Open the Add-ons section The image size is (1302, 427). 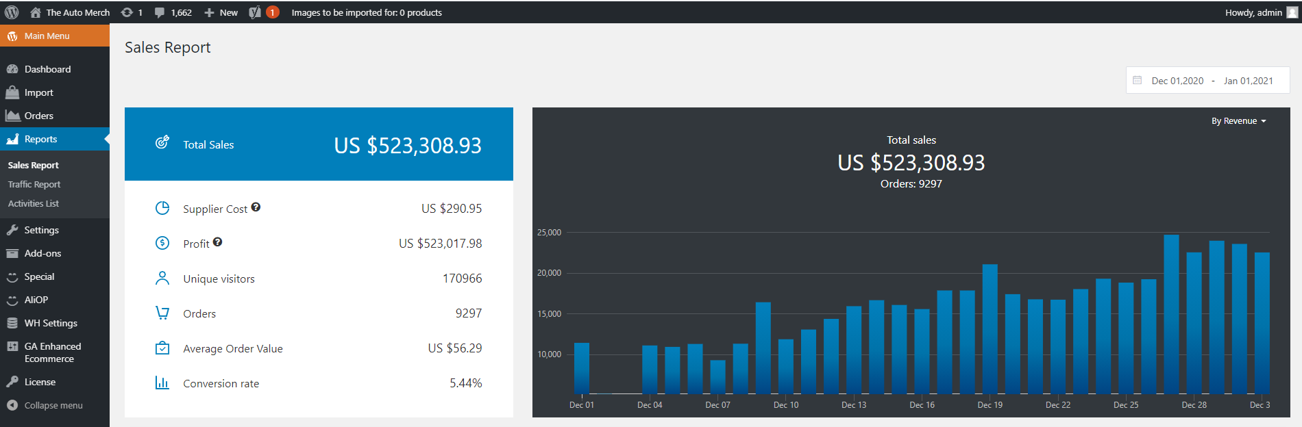pyautogui.click(x=42, y=253)
